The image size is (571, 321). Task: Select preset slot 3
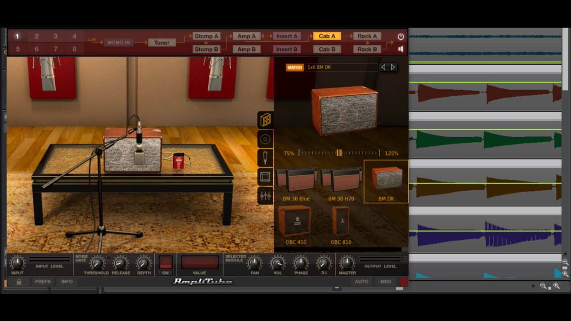click(x=55, y=36)
